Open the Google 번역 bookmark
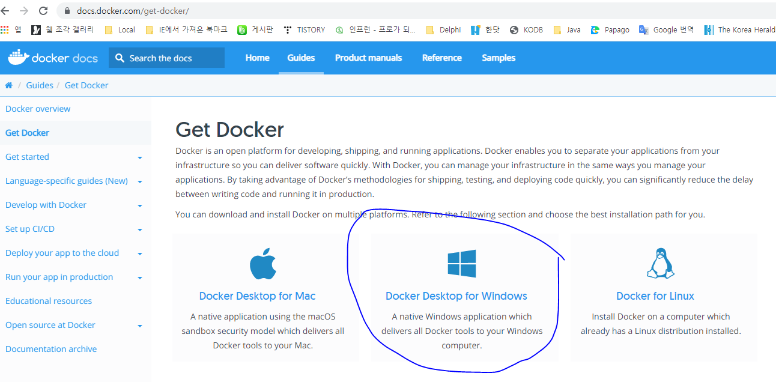Viewport: 776px width, 382px height. coord(666,29)
